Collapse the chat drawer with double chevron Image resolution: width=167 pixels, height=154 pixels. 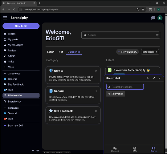[x=148, y=78]
